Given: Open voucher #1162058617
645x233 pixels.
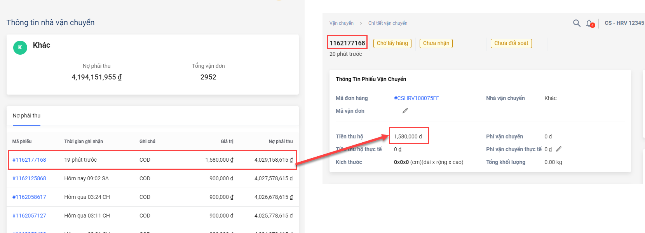Looking at the screenshot, I should pyautogui.click(x=29, y=197).
